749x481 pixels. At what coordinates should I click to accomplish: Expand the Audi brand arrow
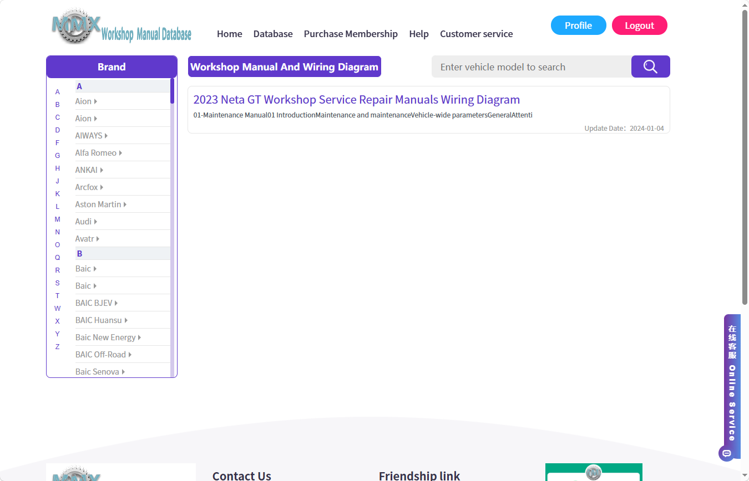[95, 222]
